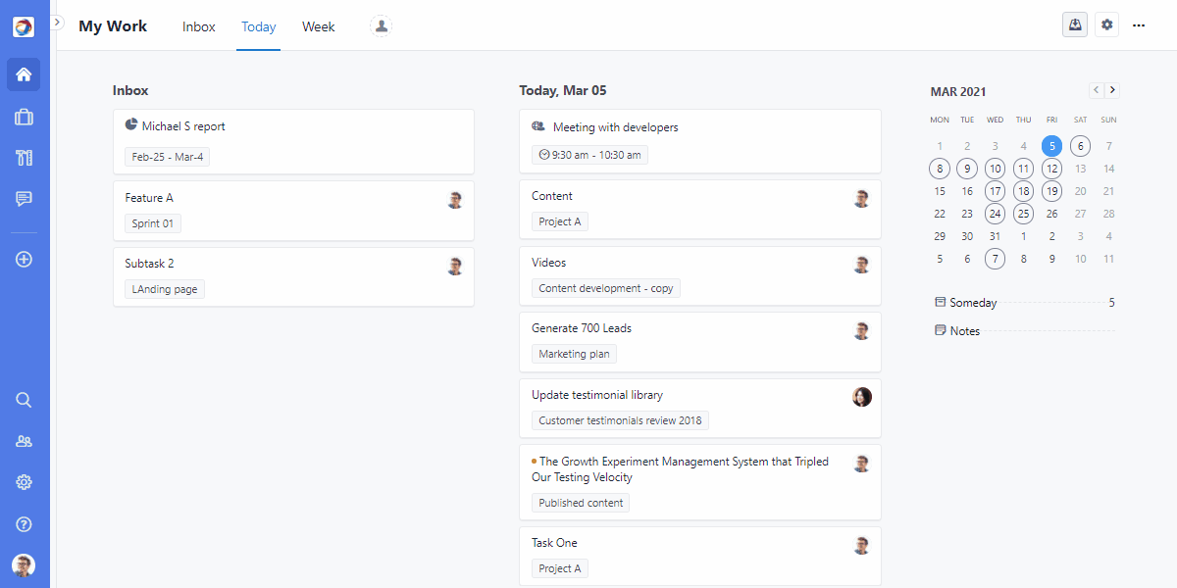Open the Generate 700 Leads task
Viewport: 1177px width, 588px height.
click(x=700, y=342)
